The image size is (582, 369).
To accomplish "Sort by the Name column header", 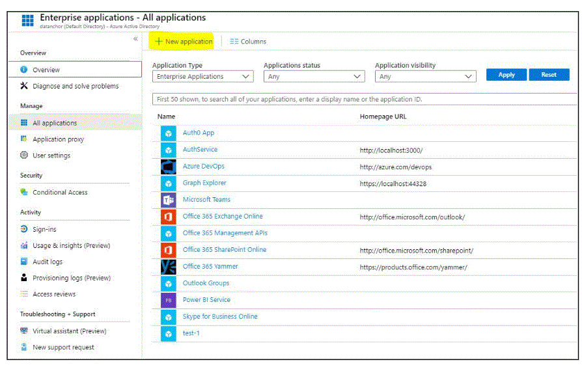I will [x=166, y=116].
